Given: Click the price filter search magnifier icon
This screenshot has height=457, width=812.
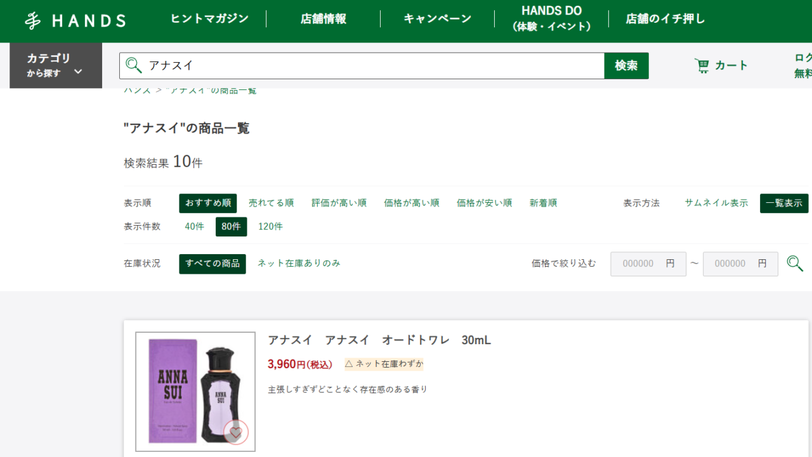Looking at the screenshot, I should (x=795, y=264).
